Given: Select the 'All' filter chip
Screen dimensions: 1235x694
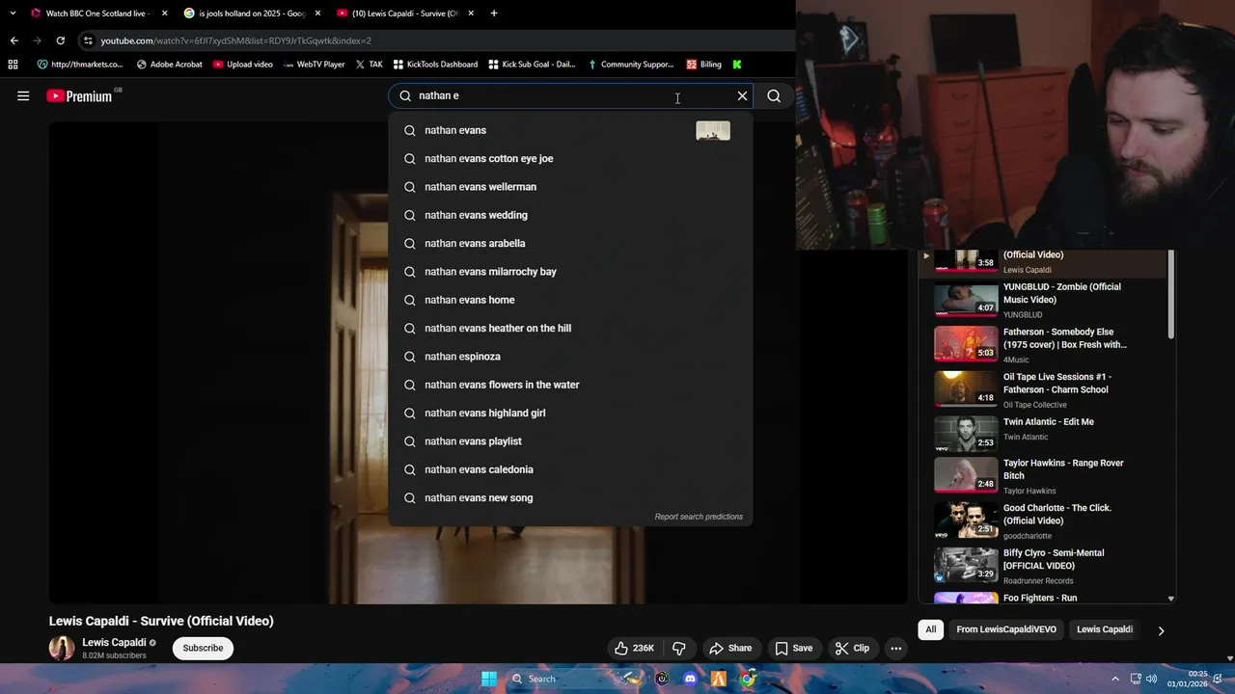Looking at the screenshot, I should [931, 629].
